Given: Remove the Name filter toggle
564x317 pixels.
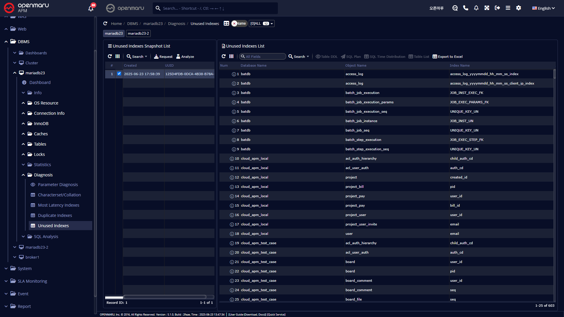Looking at the screenshot, I should 234,23.
